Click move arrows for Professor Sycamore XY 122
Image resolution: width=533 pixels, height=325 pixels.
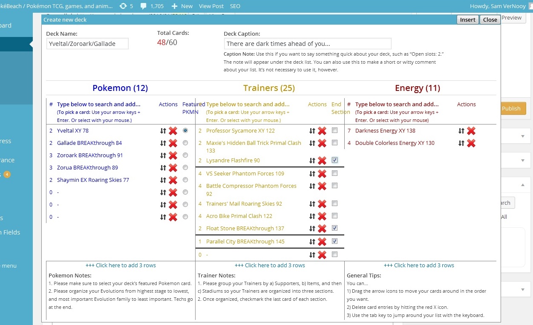click(312, 131)
